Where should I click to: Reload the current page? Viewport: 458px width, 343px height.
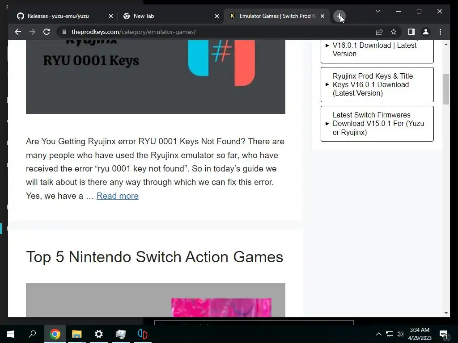tap(47, 32)
